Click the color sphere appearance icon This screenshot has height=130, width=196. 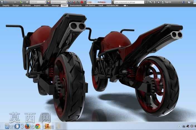(49, 2)
